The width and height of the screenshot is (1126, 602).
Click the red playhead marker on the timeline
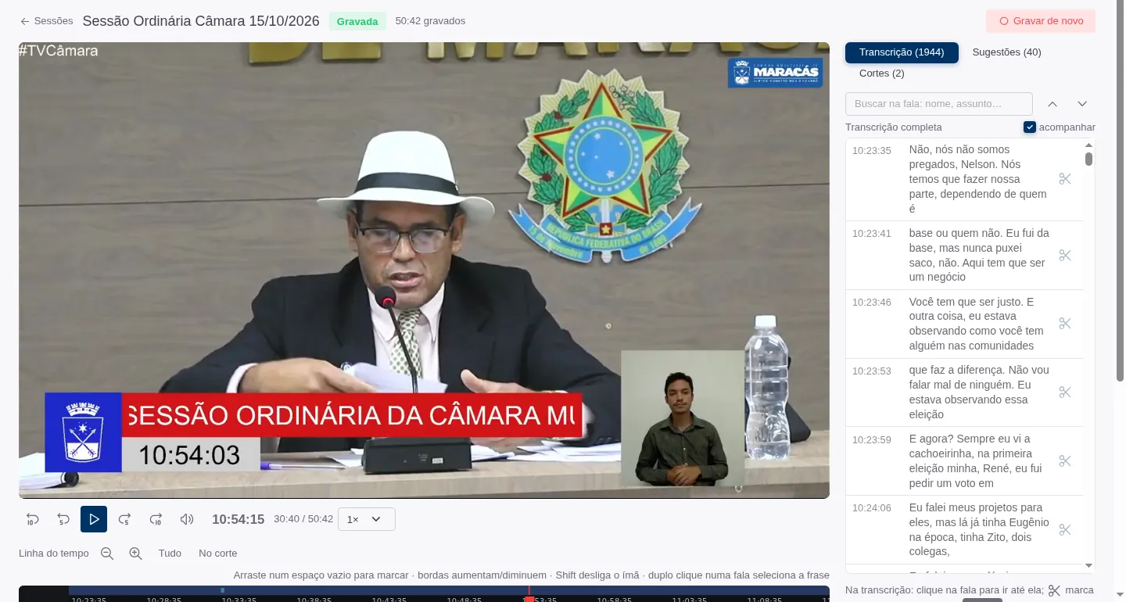click(529, 598)
